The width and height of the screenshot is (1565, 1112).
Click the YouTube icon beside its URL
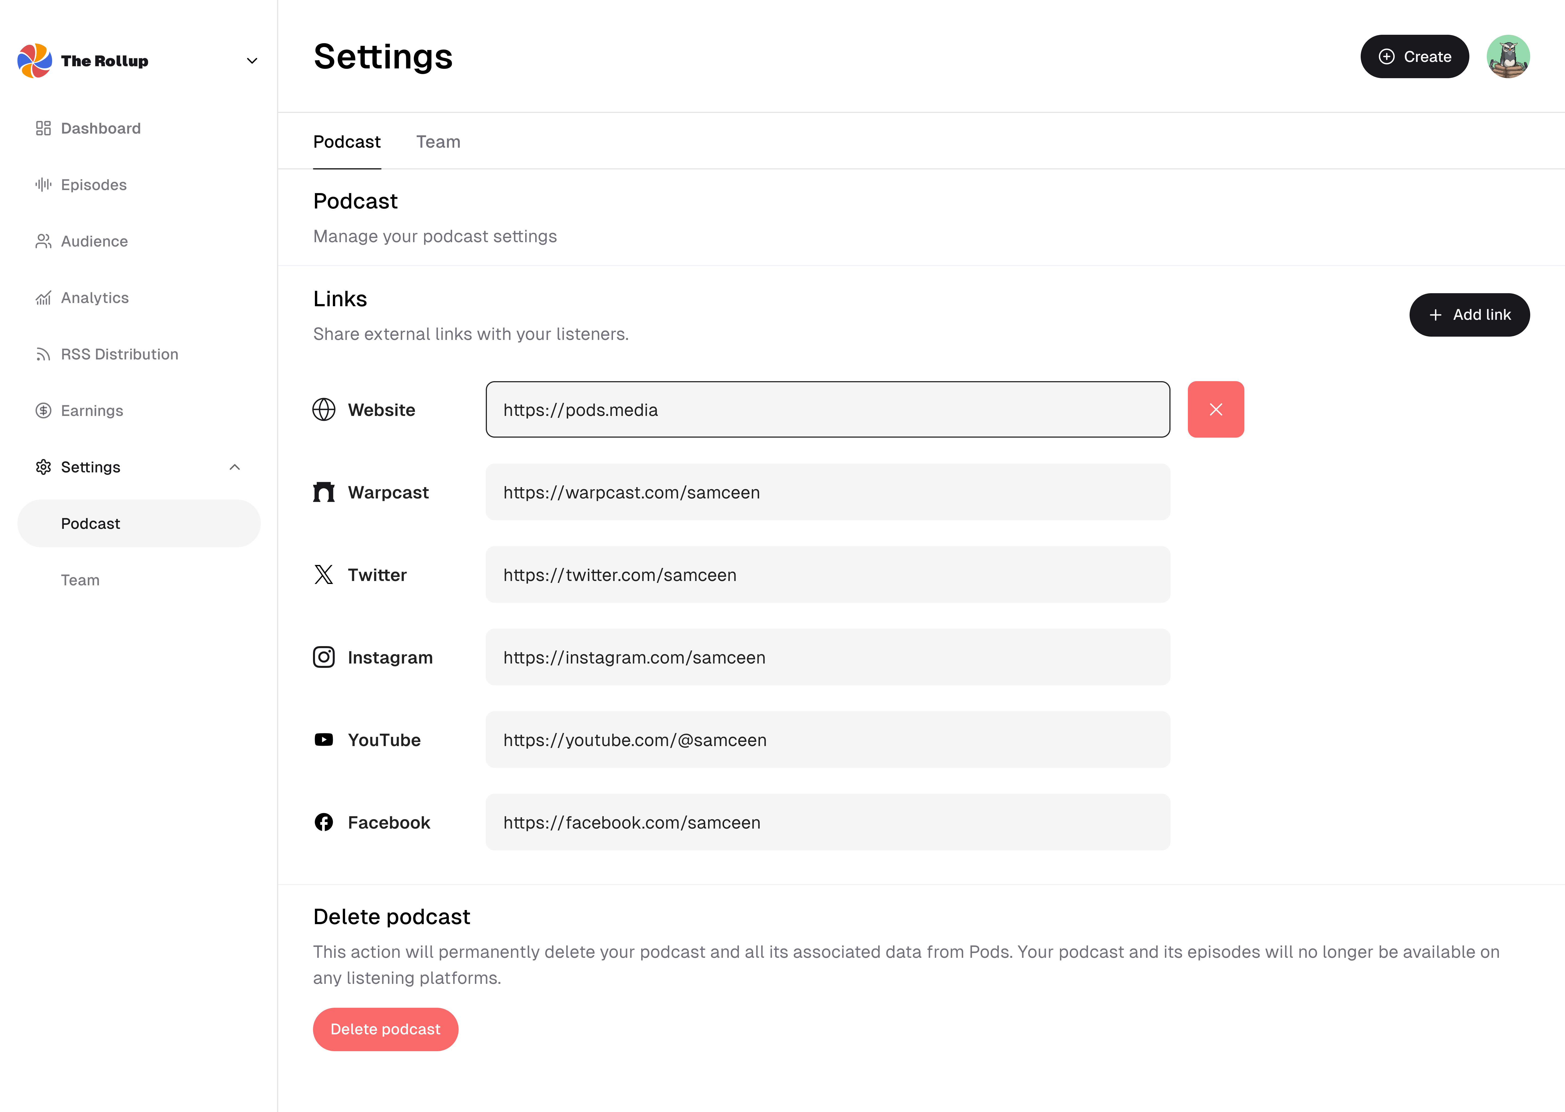[x=323, y=740]
